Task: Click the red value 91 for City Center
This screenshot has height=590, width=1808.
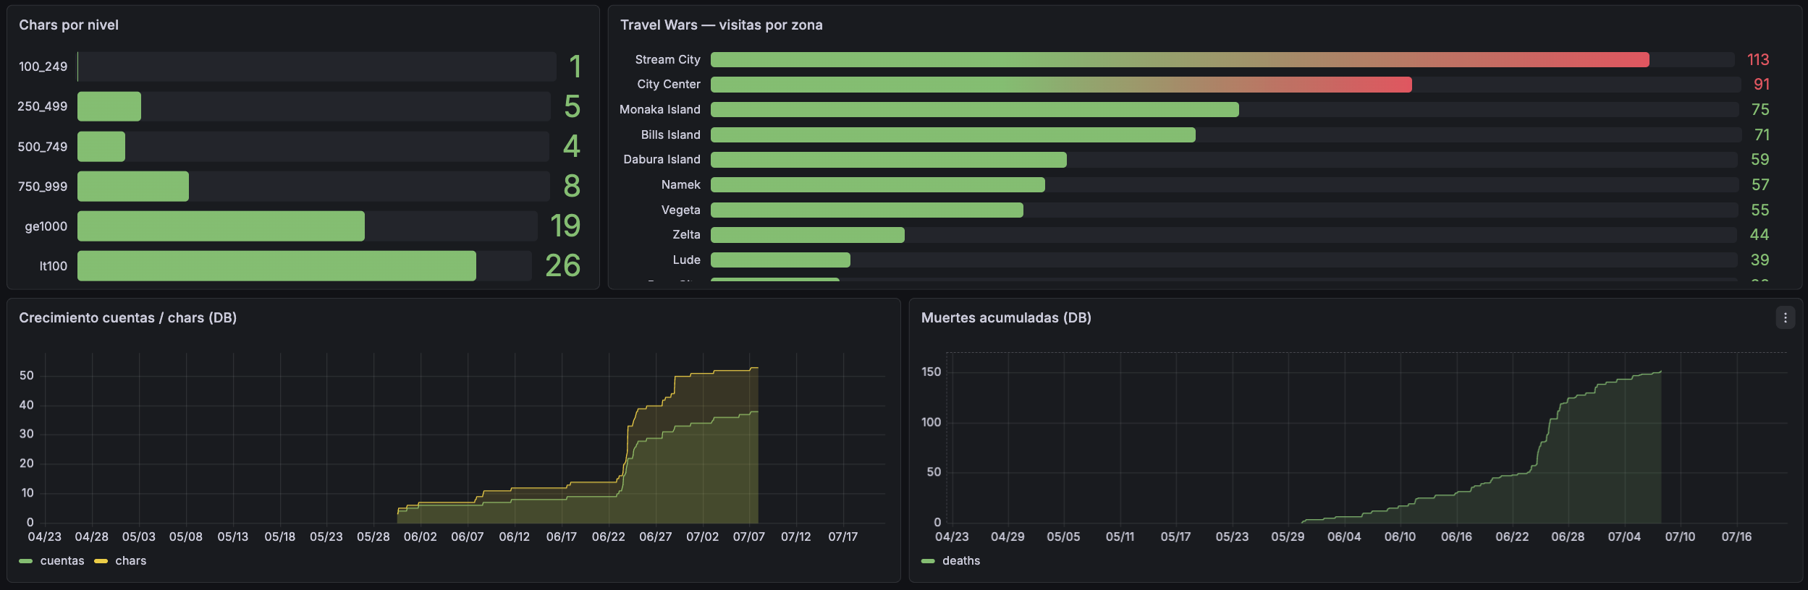Action: click(x=1762, y=84)
